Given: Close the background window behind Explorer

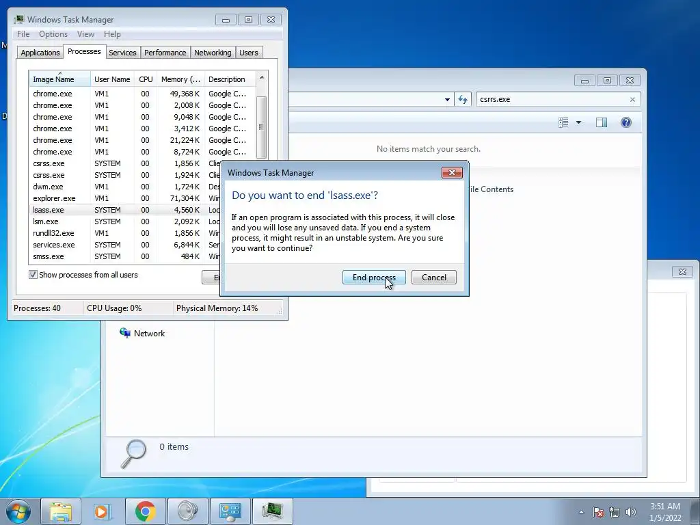Looking at the screenshot, I should click(682, 271).
